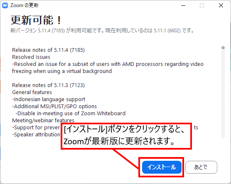Click the 'Release notes of 5.11.3 (7123)' line
The image size is (231, 184).
[x=48, y=85]
